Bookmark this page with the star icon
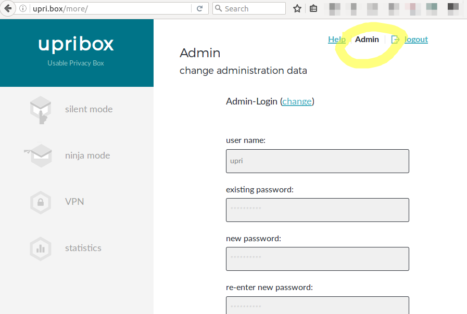The image size is (467, 314). click(x=297, y=9)
